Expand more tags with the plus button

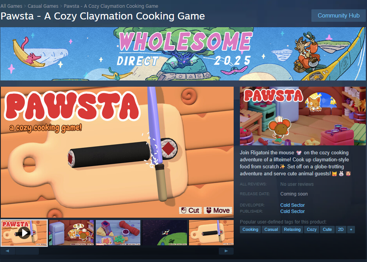351,229
